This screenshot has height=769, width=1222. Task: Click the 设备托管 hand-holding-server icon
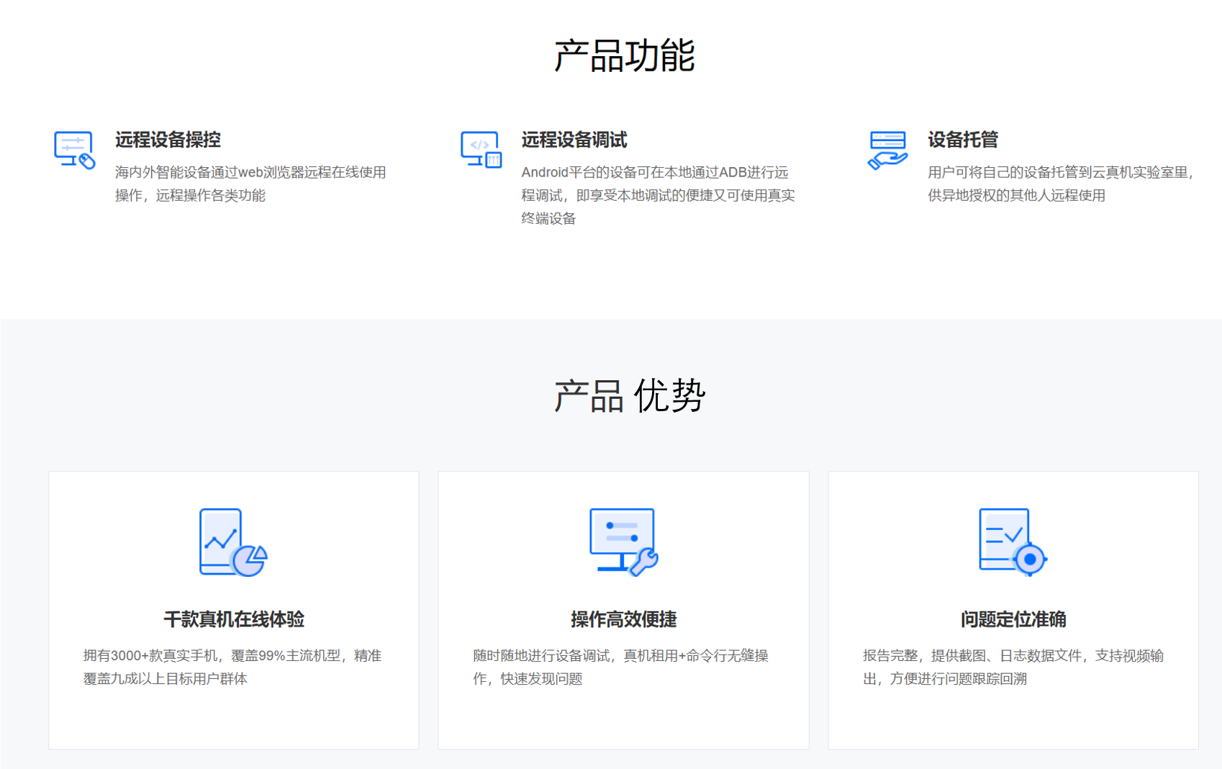pyautogui.click(x=887, y=150)
